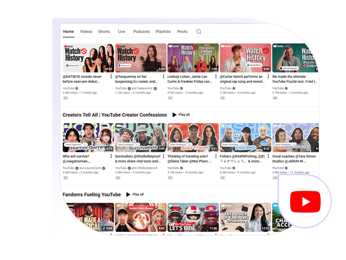Open the Playlists tab

[x=163, y=32]
